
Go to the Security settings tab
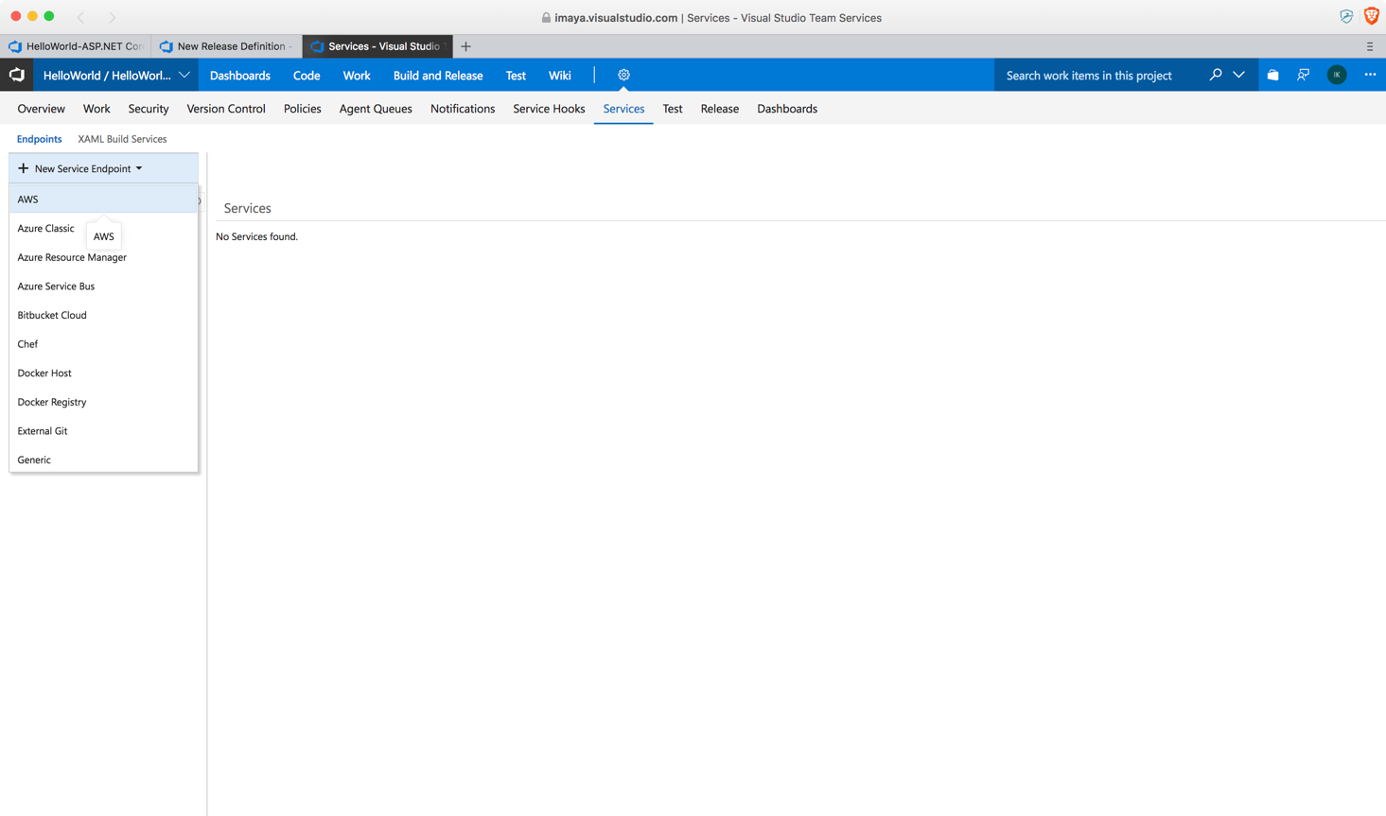click(149, 109)
